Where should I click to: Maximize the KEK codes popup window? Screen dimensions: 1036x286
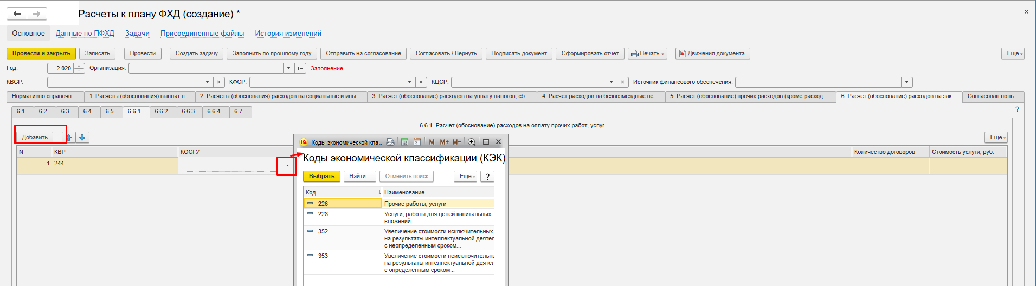(486, 142)
